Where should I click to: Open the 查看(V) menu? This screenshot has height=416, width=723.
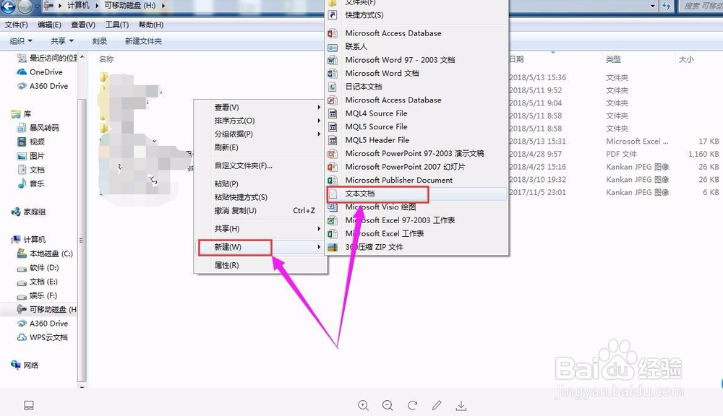(x=83, y=25)
